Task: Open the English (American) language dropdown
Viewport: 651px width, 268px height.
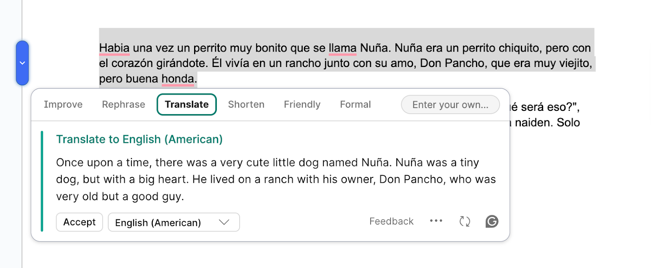Action: (174, 222)
